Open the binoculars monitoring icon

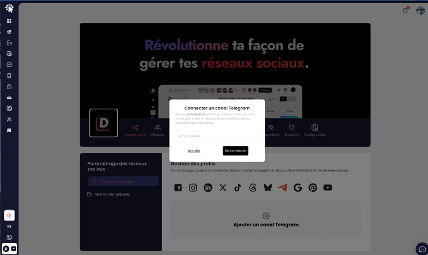click(9, 98)
